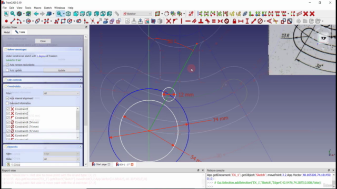This screenshot has height=189, width=337.
Task: Open constraints Filter dropdown
Action: coord(62,93)
